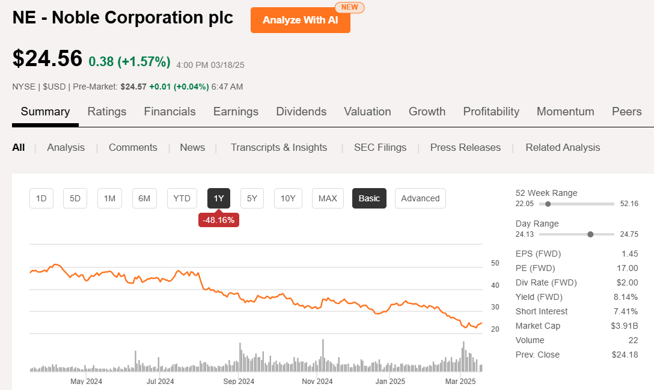
Task: Select the YTD chart range
Action: coord(182,198)
